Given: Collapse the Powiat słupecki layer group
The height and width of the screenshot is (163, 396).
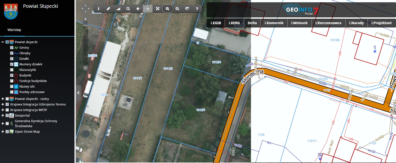Looking at the screenshot, I should tap(3, 42).
